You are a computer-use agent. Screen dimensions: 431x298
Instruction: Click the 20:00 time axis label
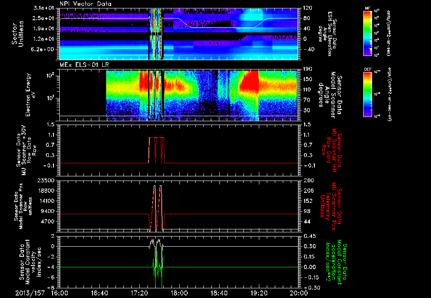299,293
